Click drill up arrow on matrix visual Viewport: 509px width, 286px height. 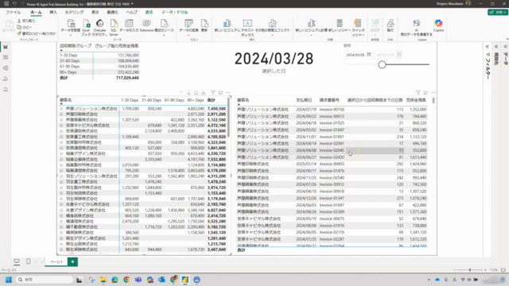pos(181,93)
